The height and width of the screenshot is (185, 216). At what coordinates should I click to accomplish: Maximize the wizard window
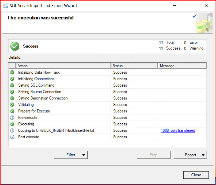(x=190, y=6)
